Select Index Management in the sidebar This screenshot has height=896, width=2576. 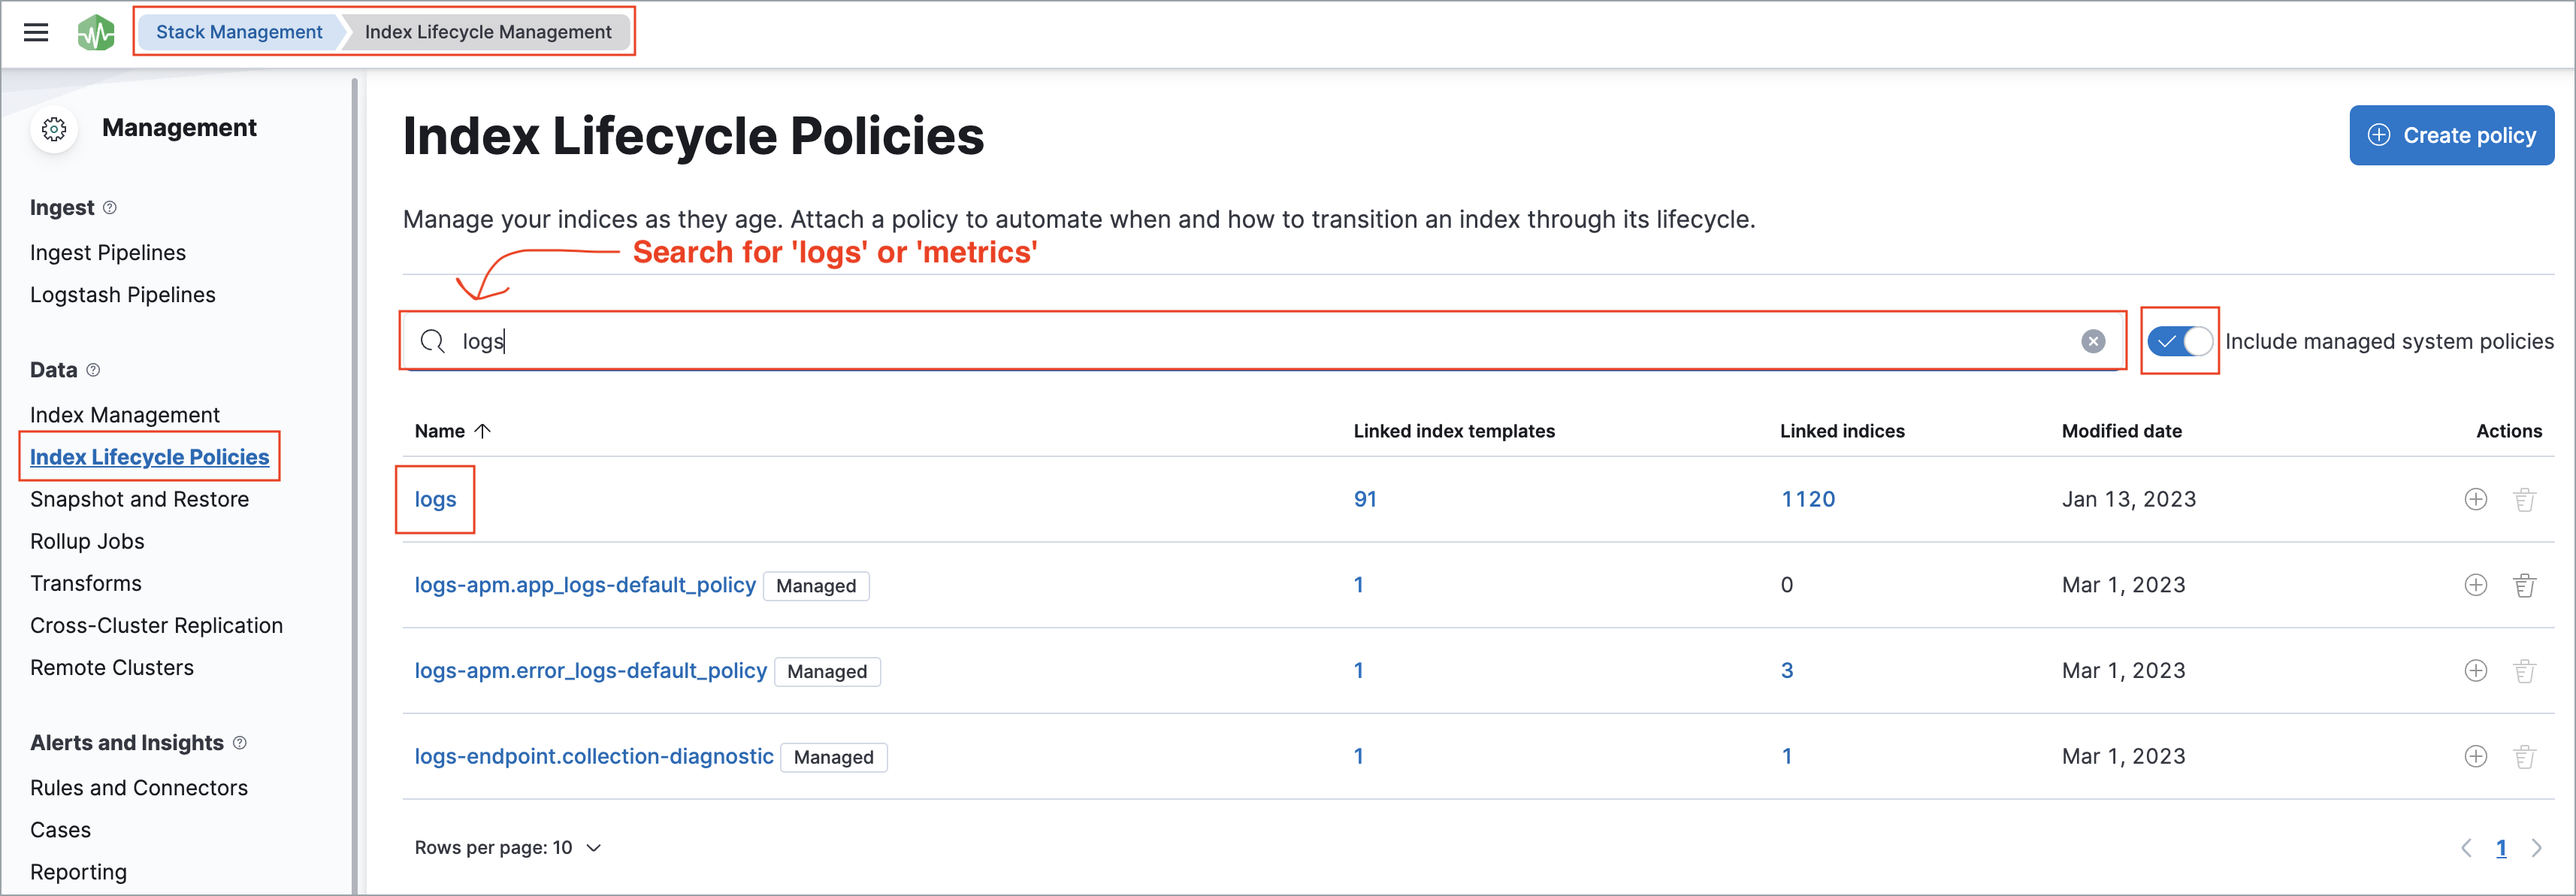click(x=124, y=414)
